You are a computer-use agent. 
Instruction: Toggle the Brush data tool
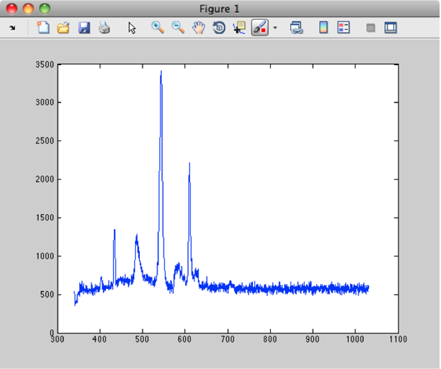tap(260, 28)
